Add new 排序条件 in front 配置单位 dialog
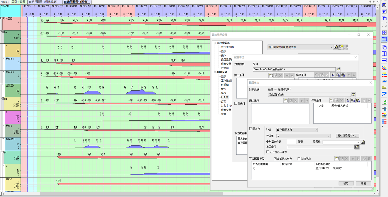This screenshot has height=197, width=388. 332,100
